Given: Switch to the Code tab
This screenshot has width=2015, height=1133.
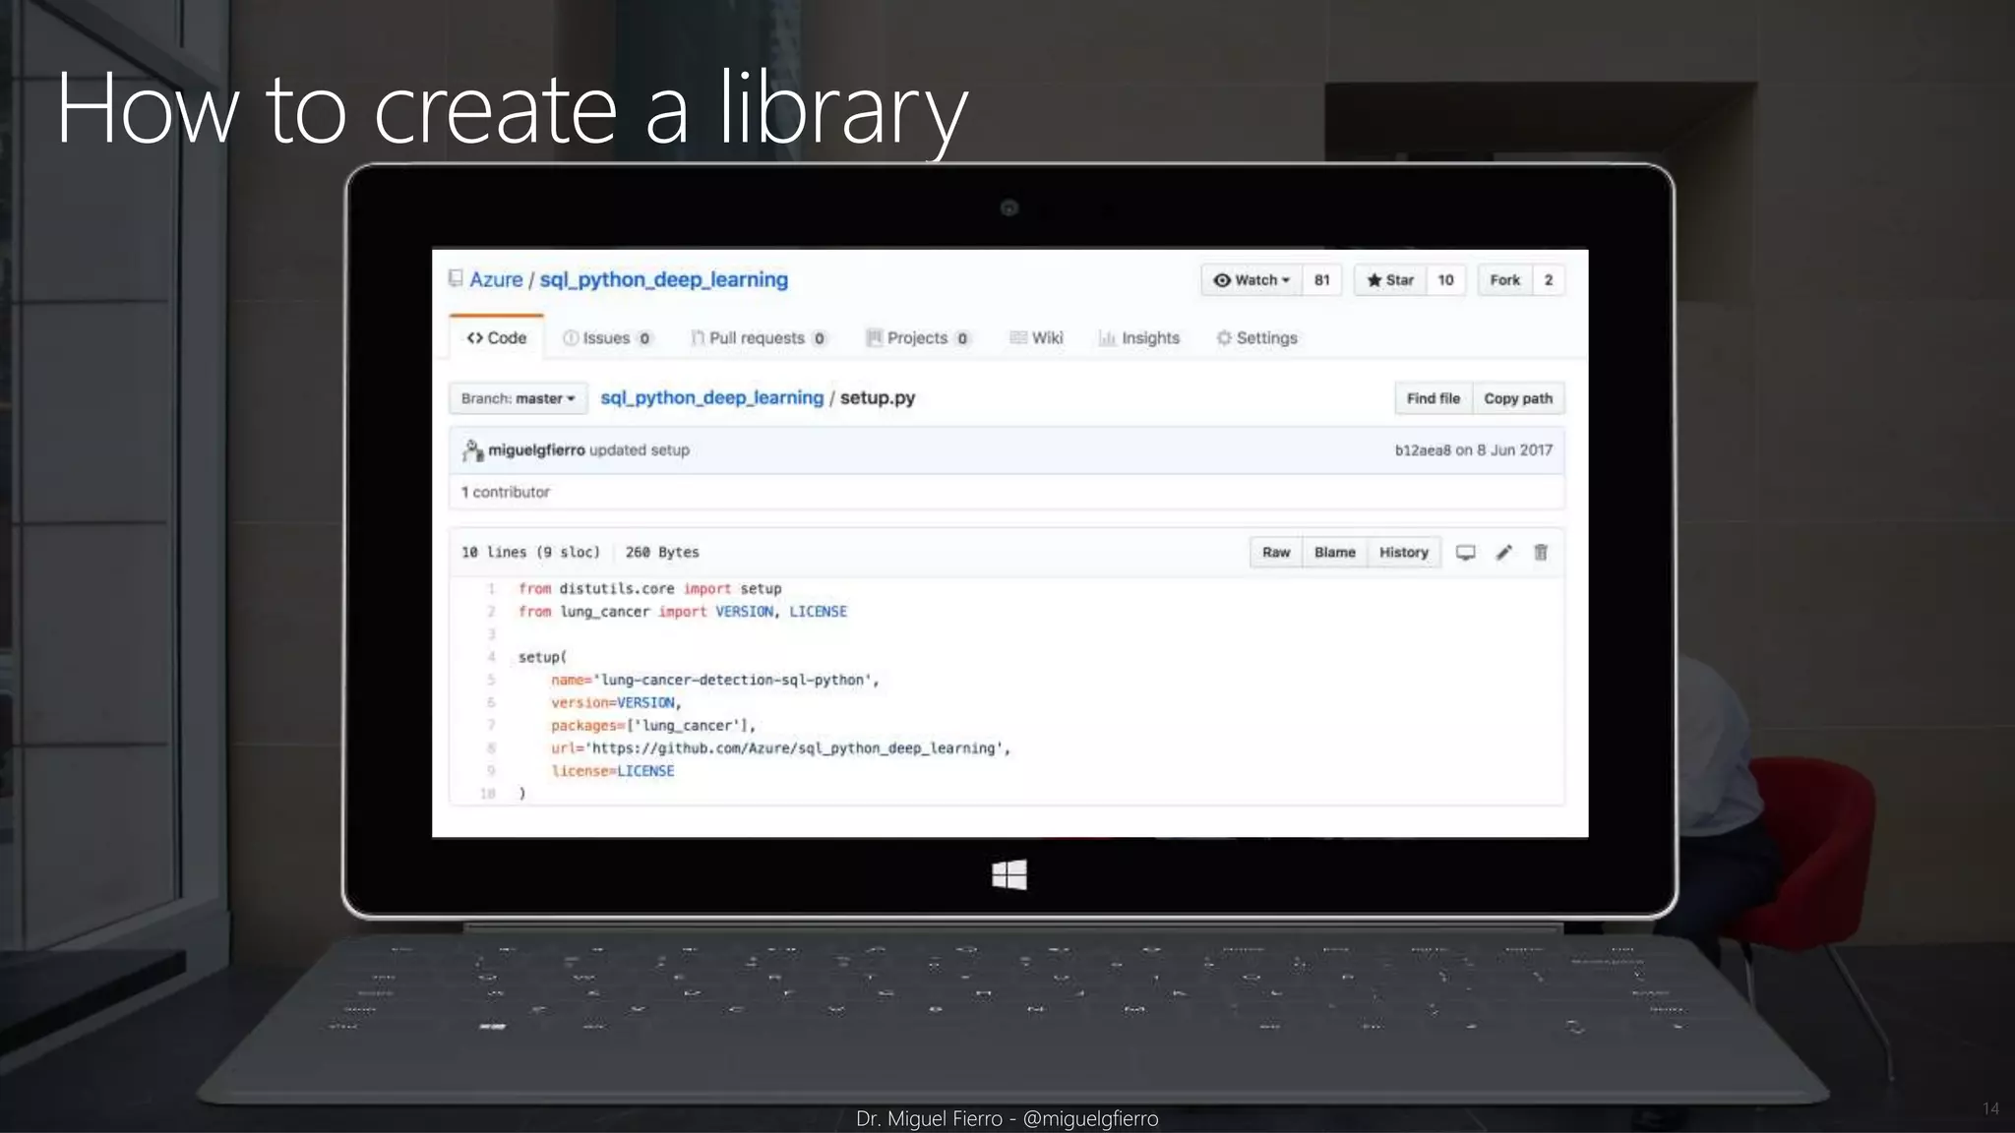Looking at the screenshot, I should tap(497, 337).
